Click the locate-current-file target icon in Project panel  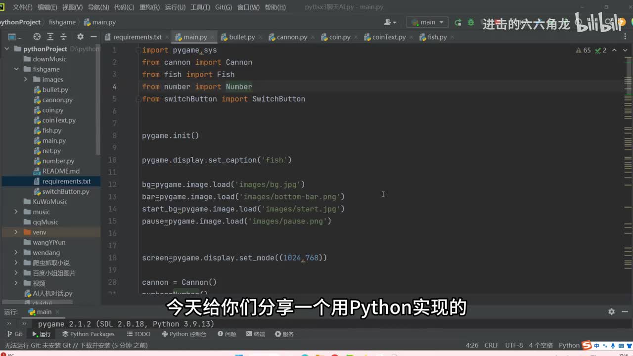coord(37,37)
